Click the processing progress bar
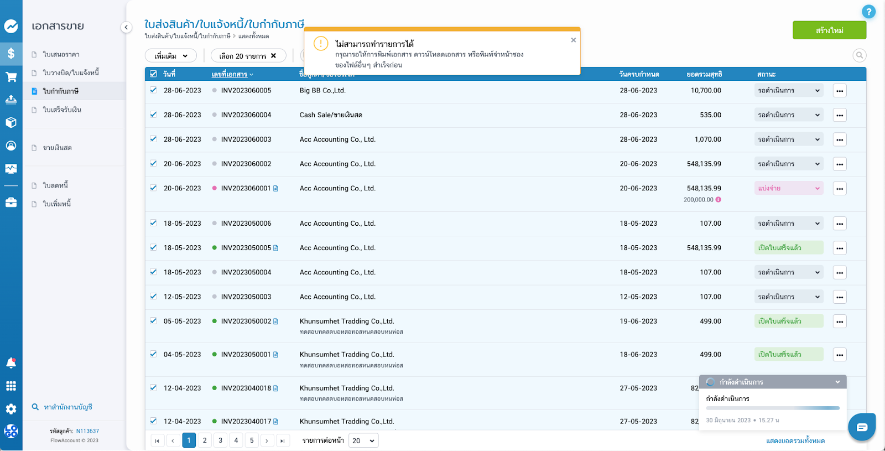885x451 pixels. [x=773, y=408]
